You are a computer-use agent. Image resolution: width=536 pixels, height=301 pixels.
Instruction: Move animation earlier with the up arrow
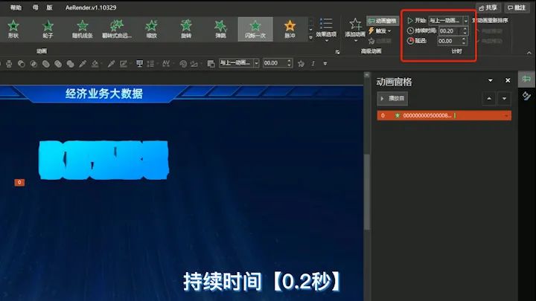point(489,99)
